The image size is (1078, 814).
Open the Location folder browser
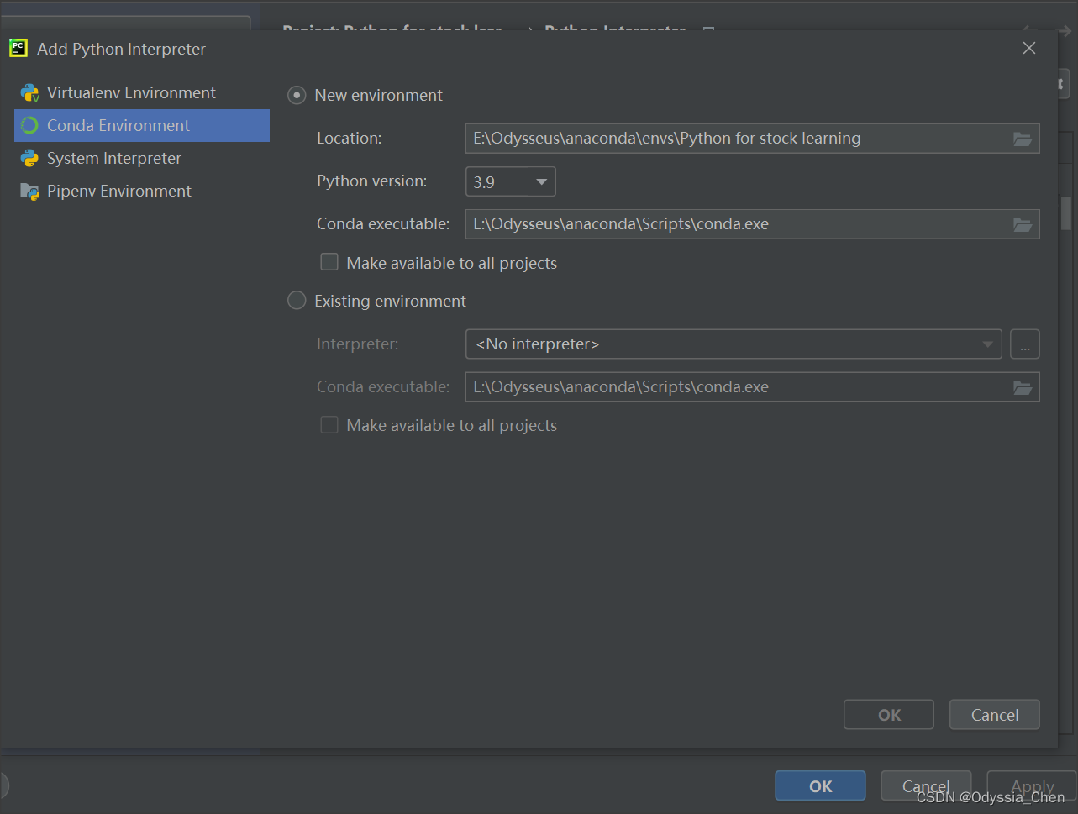[x=1022, y=139]
